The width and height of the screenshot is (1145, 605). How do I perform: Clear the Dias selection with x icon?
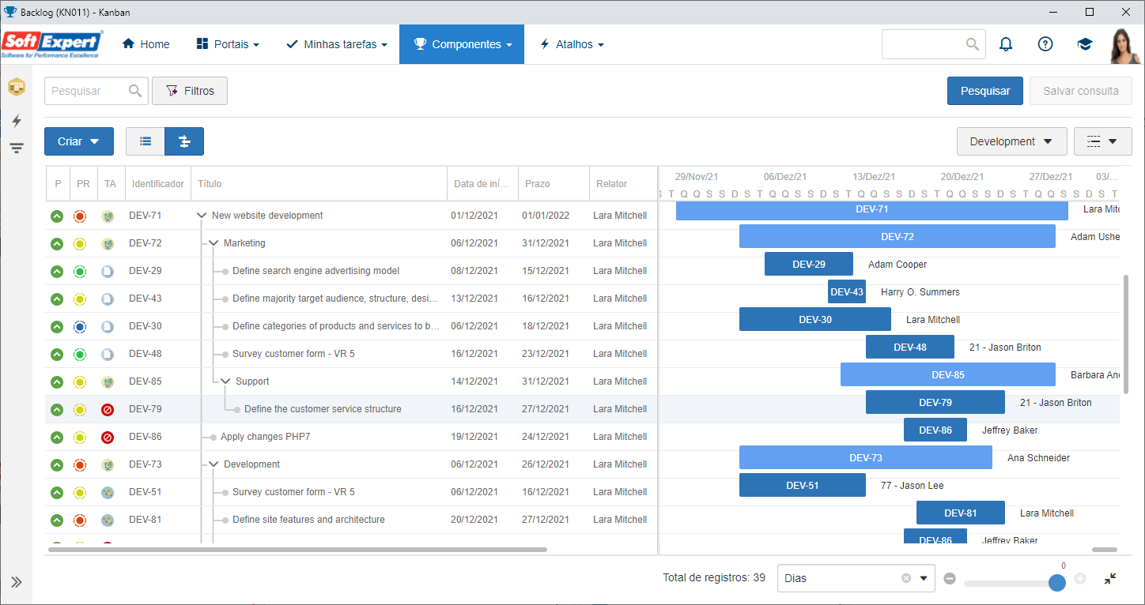coord(906,578)
